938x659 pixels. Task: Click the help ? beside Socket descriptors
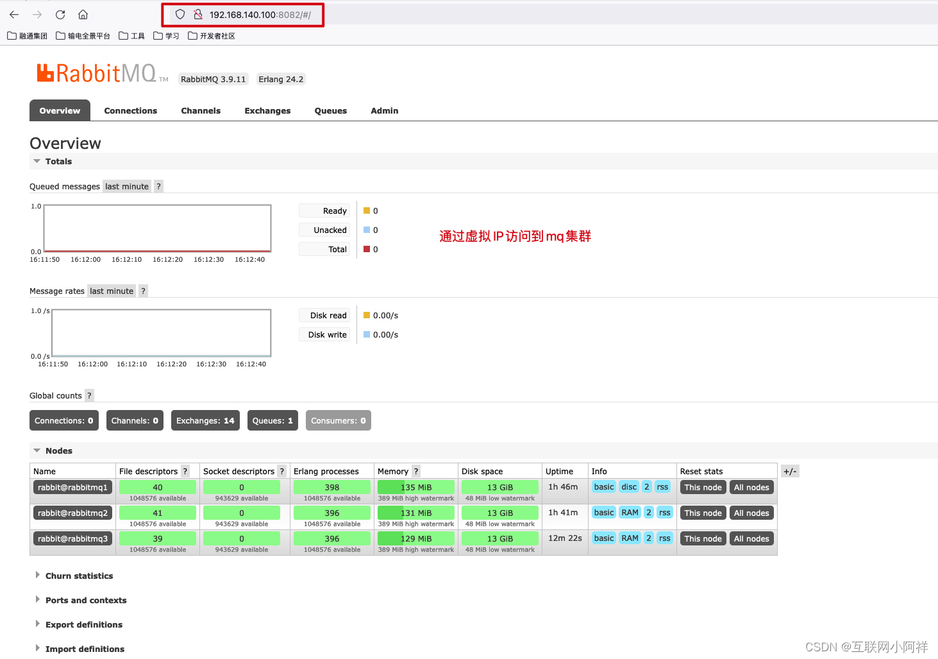click(x=281, y=471)
